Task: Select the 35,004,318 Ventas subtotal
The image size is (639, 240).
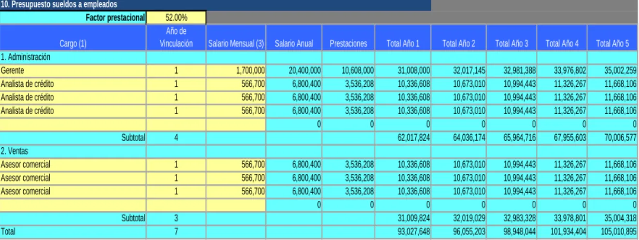Action: 613,218
